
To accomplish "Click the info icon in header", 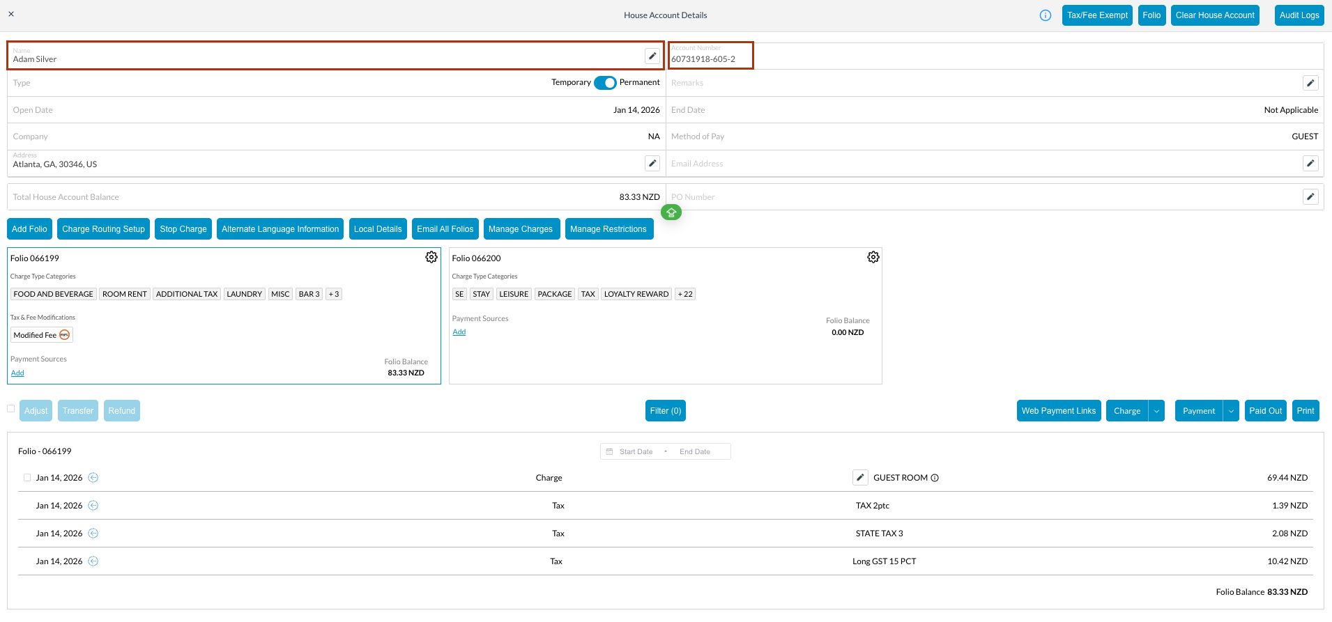I will coord(1045,15).
